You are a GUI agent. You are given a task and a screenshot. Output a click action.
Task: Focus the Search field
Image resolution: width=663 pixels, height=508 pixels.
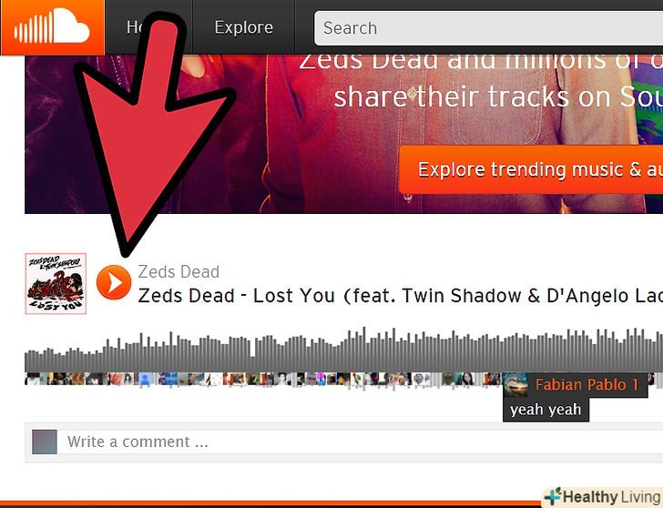[x=488, y=28]
